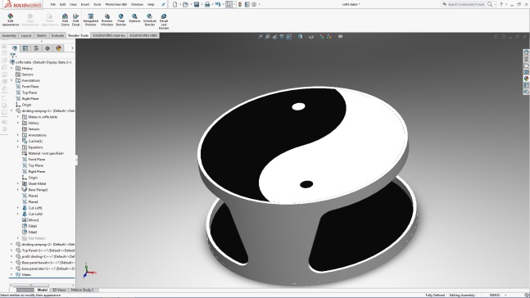Select the Base-Flange1 feature
Viewport: 530px width, 298px height.
pyautogui.click(x=38, y=190)
